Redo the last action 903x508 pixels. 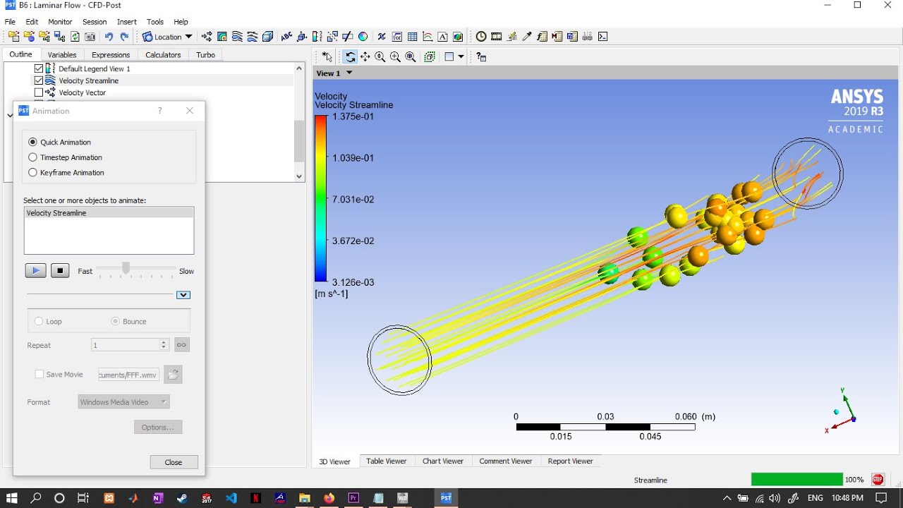tap(124, 37)
